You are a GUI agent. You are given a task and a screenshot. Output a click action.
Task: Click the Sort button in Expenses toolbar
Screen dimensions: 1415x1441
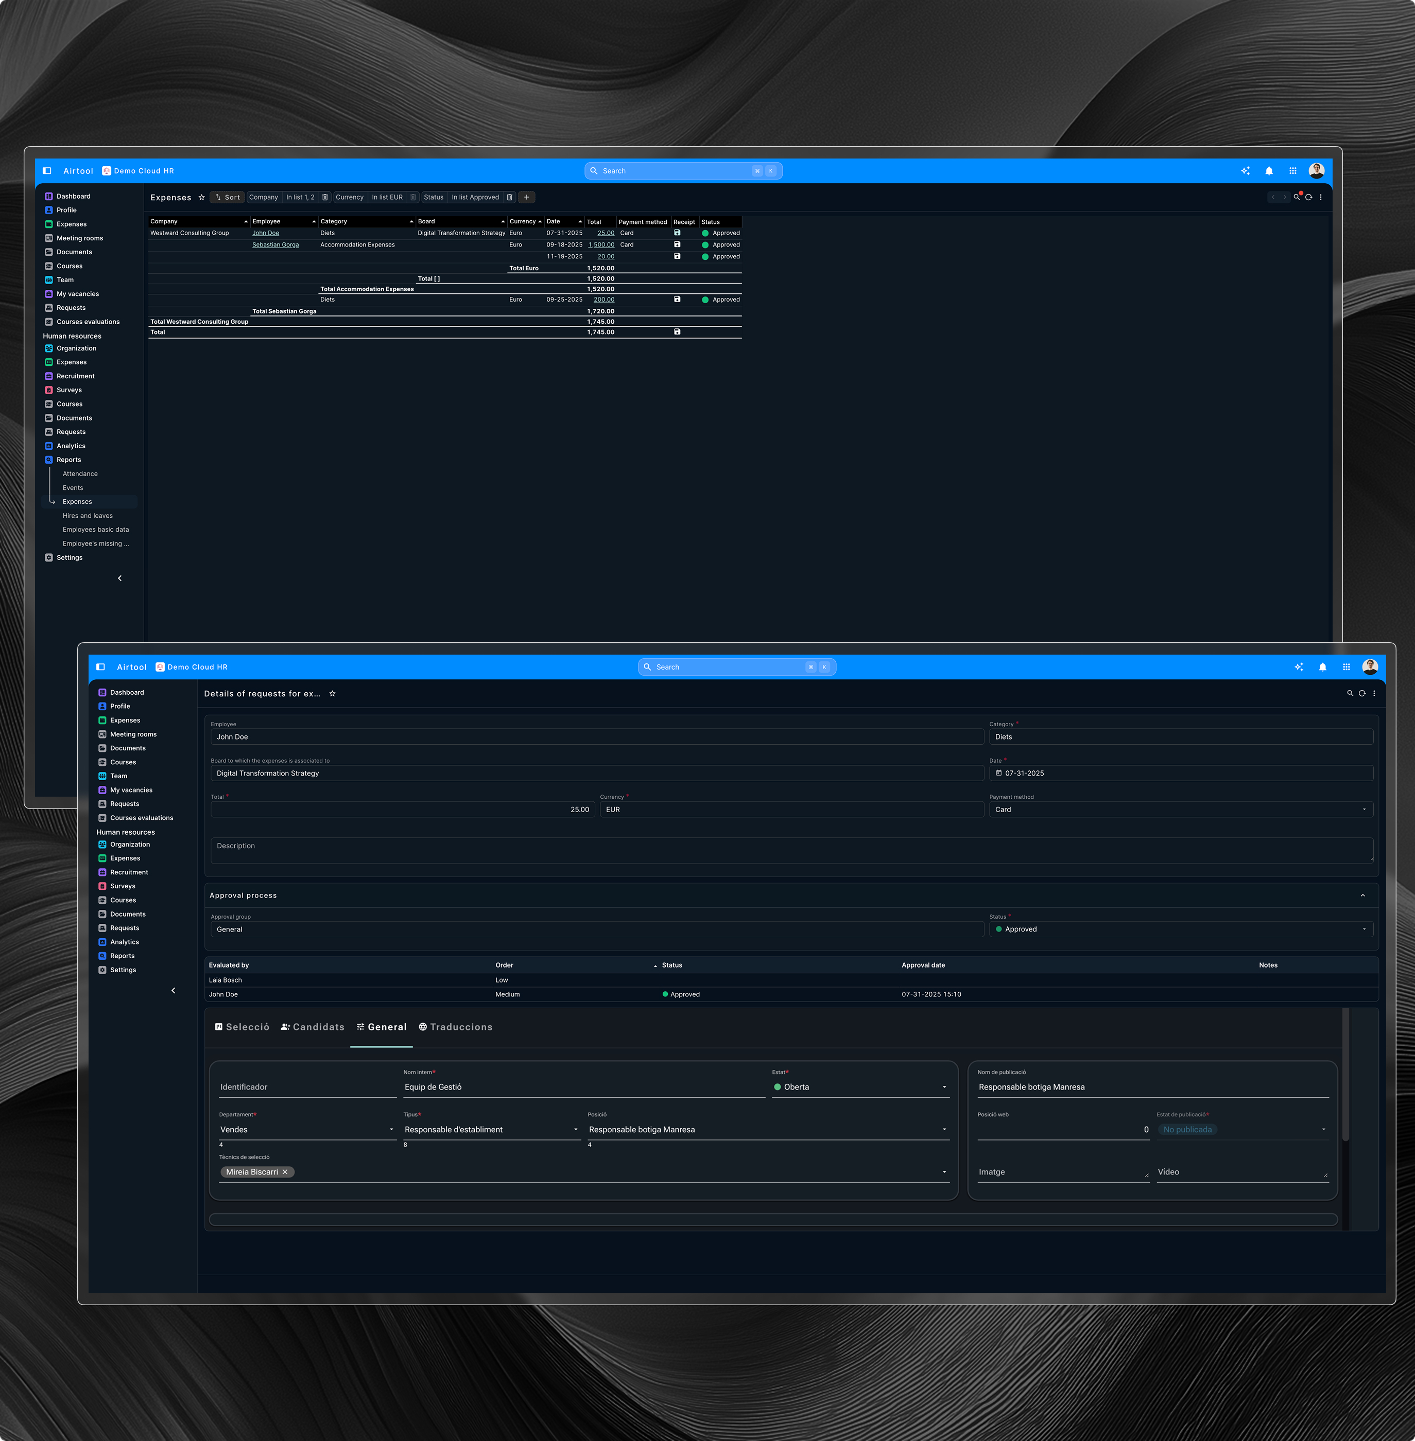coord(227,198)
